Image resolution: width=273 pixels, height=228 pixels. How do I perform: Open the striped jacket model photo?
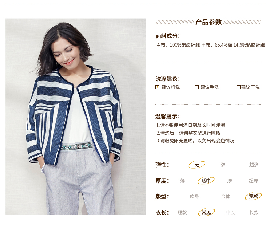76,116
